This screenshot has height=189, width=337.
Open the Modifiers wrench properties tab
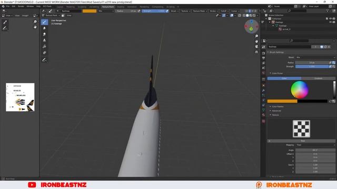pos(263,90)
